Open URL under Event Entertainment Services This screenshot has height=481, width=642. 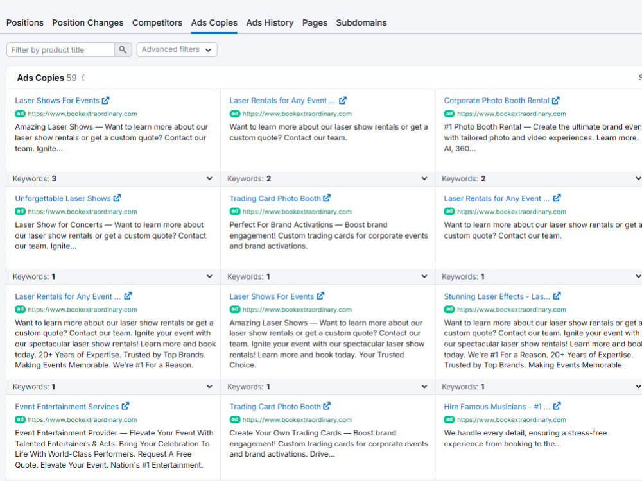tap(82, 419)
